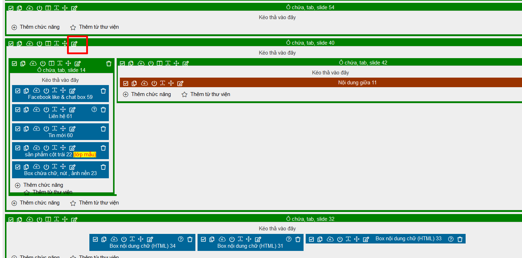Edit Box nội dung chữ (HTML) 33

(366, 239)
